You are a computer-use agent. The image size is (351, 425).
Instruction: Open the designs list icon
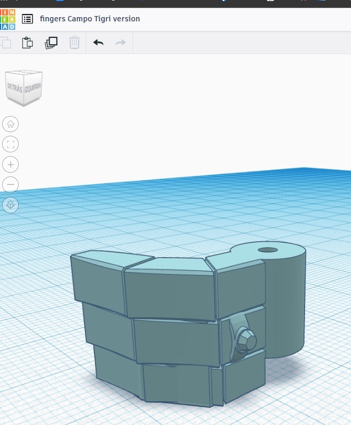[27, 19]
